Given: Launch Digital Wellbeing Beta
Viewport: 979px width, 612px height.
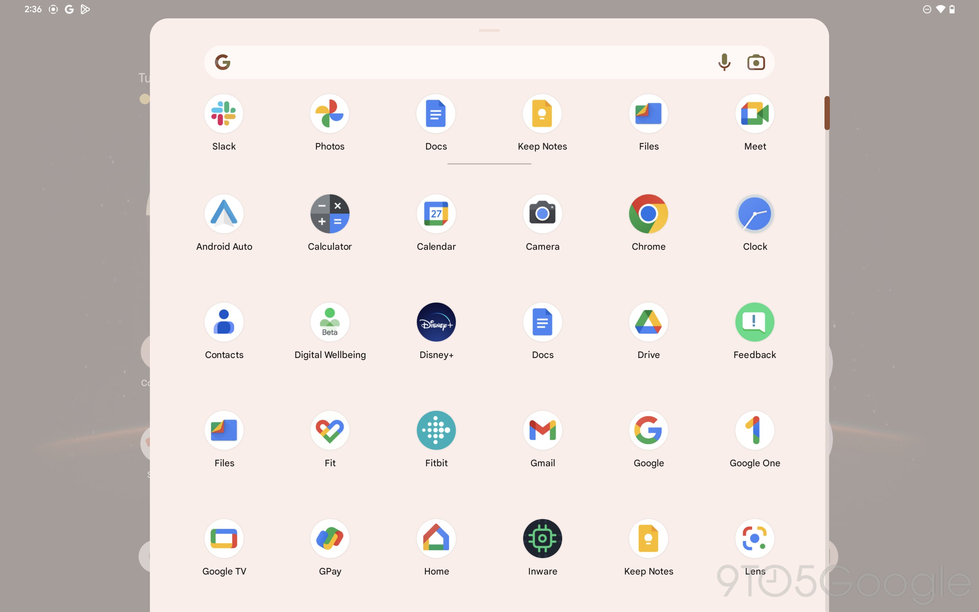Looking at the screenshot, I should [330, 322].
